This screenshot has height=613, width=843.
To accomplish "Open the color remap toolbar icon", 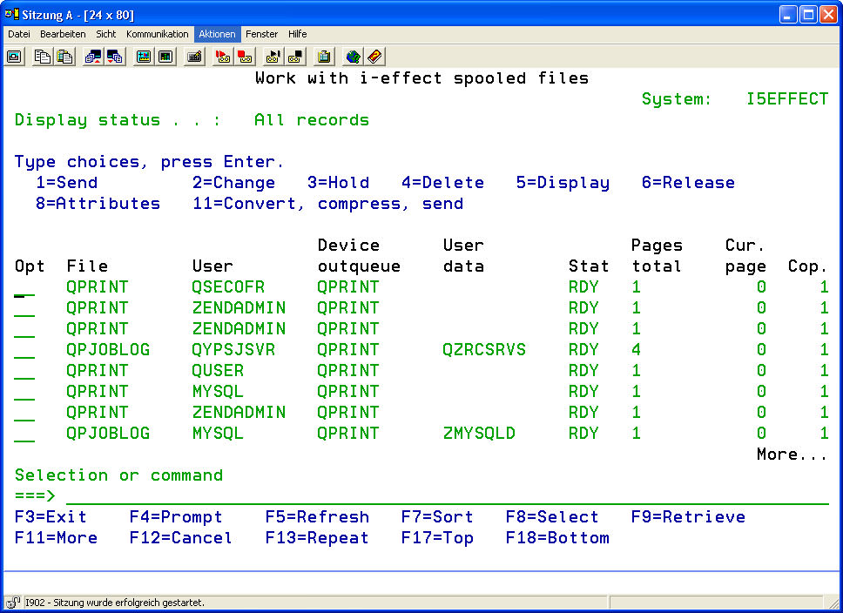I will coord(165,57).
